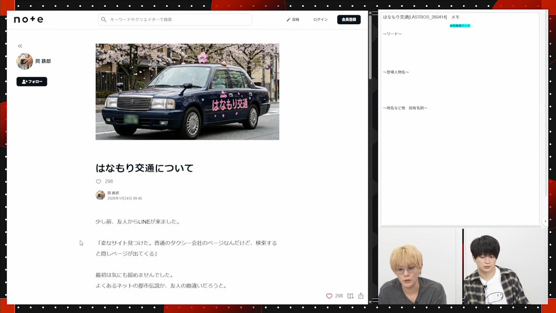Collapse sidebar with double chevron icon

20,46
